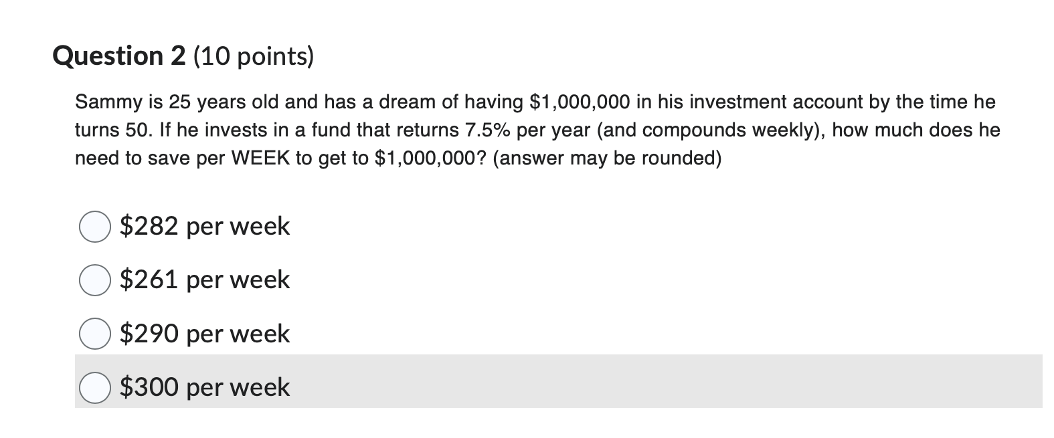Viewport: 1054px width, 438px height.
Task: Select the $290 per week radio button
Action: 96,333
